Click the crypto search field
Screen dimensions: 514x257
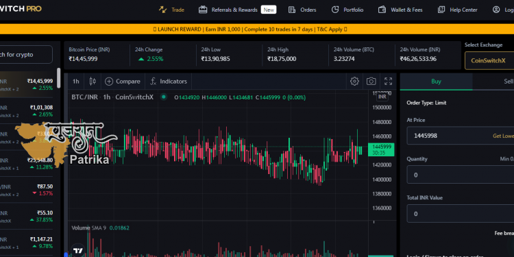[x=25, y=54]
